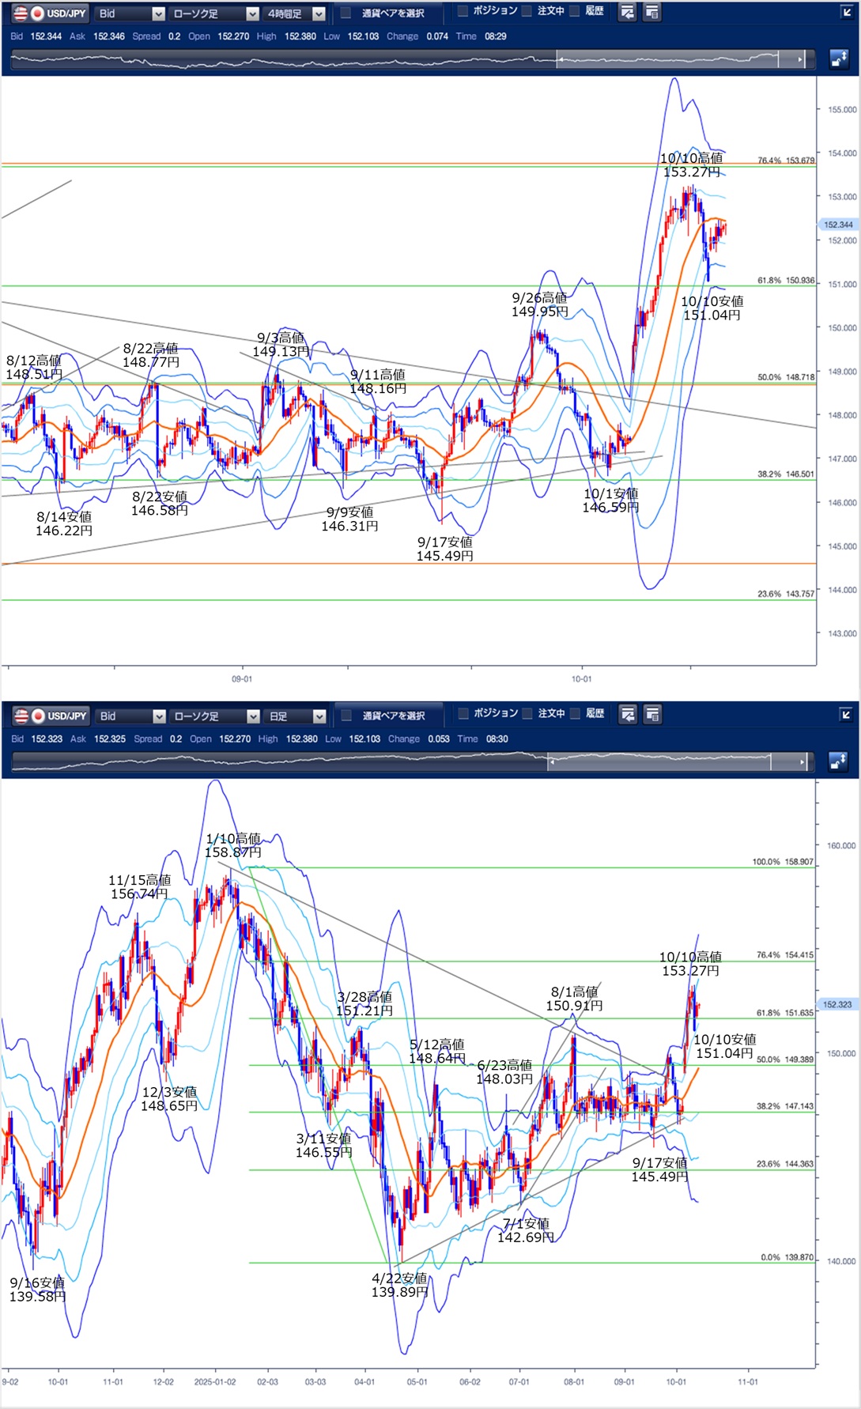Click the list panel icon in the 4時間足 chart toolbar
The image size is (861, 1409).
[652, 13]
